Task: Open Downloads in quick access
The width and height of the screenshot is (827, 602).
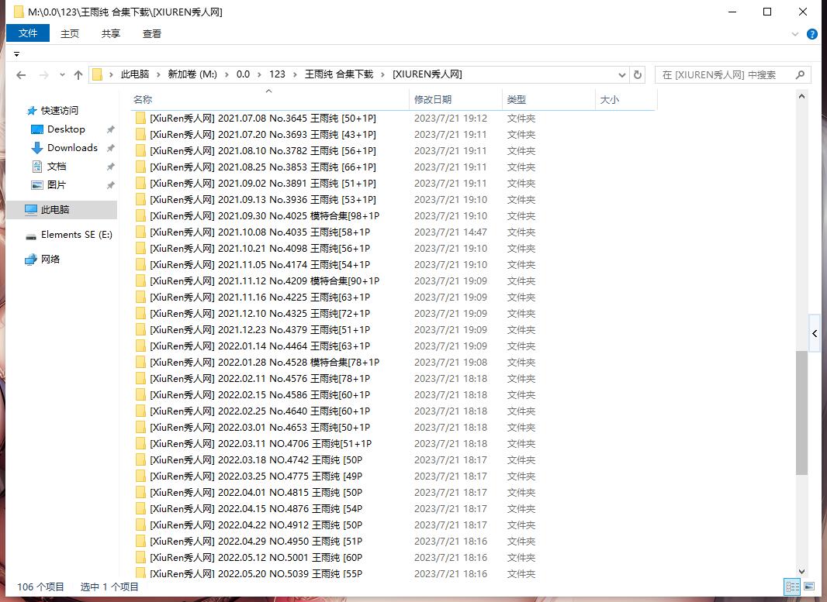Action: point(72,148)
